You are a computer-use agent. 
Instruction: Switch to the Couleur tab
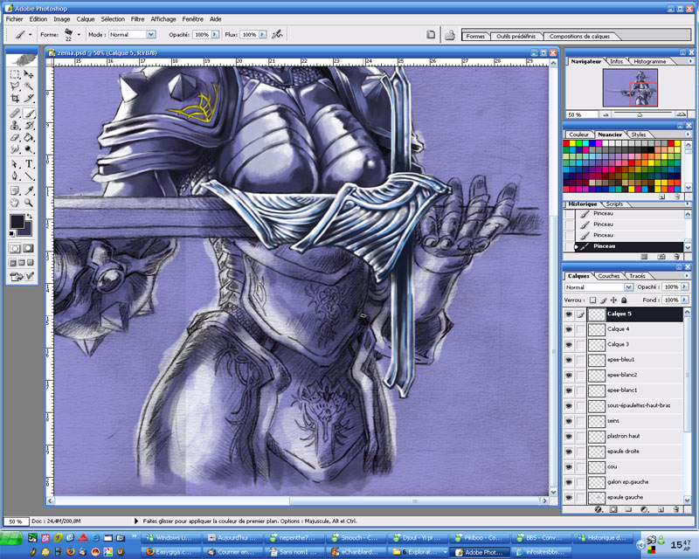(578, 135)
